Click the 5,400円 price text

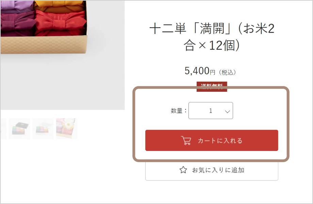pyautogui.click(x=200, y=71)
